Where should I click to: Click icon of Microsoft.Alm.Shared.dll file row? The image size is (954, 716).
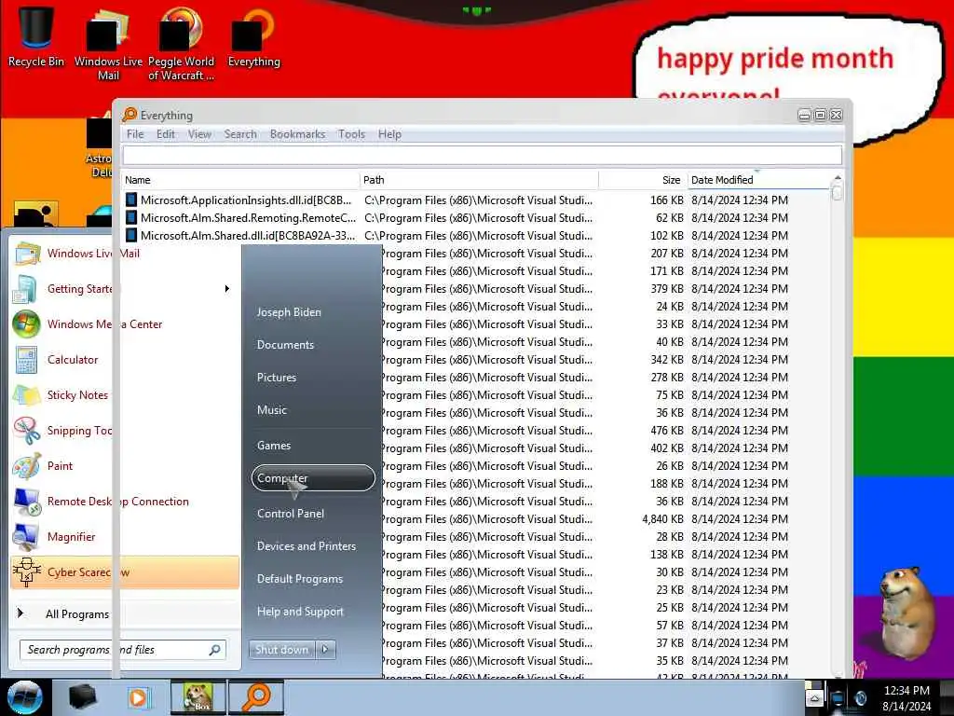pos(130,235)
